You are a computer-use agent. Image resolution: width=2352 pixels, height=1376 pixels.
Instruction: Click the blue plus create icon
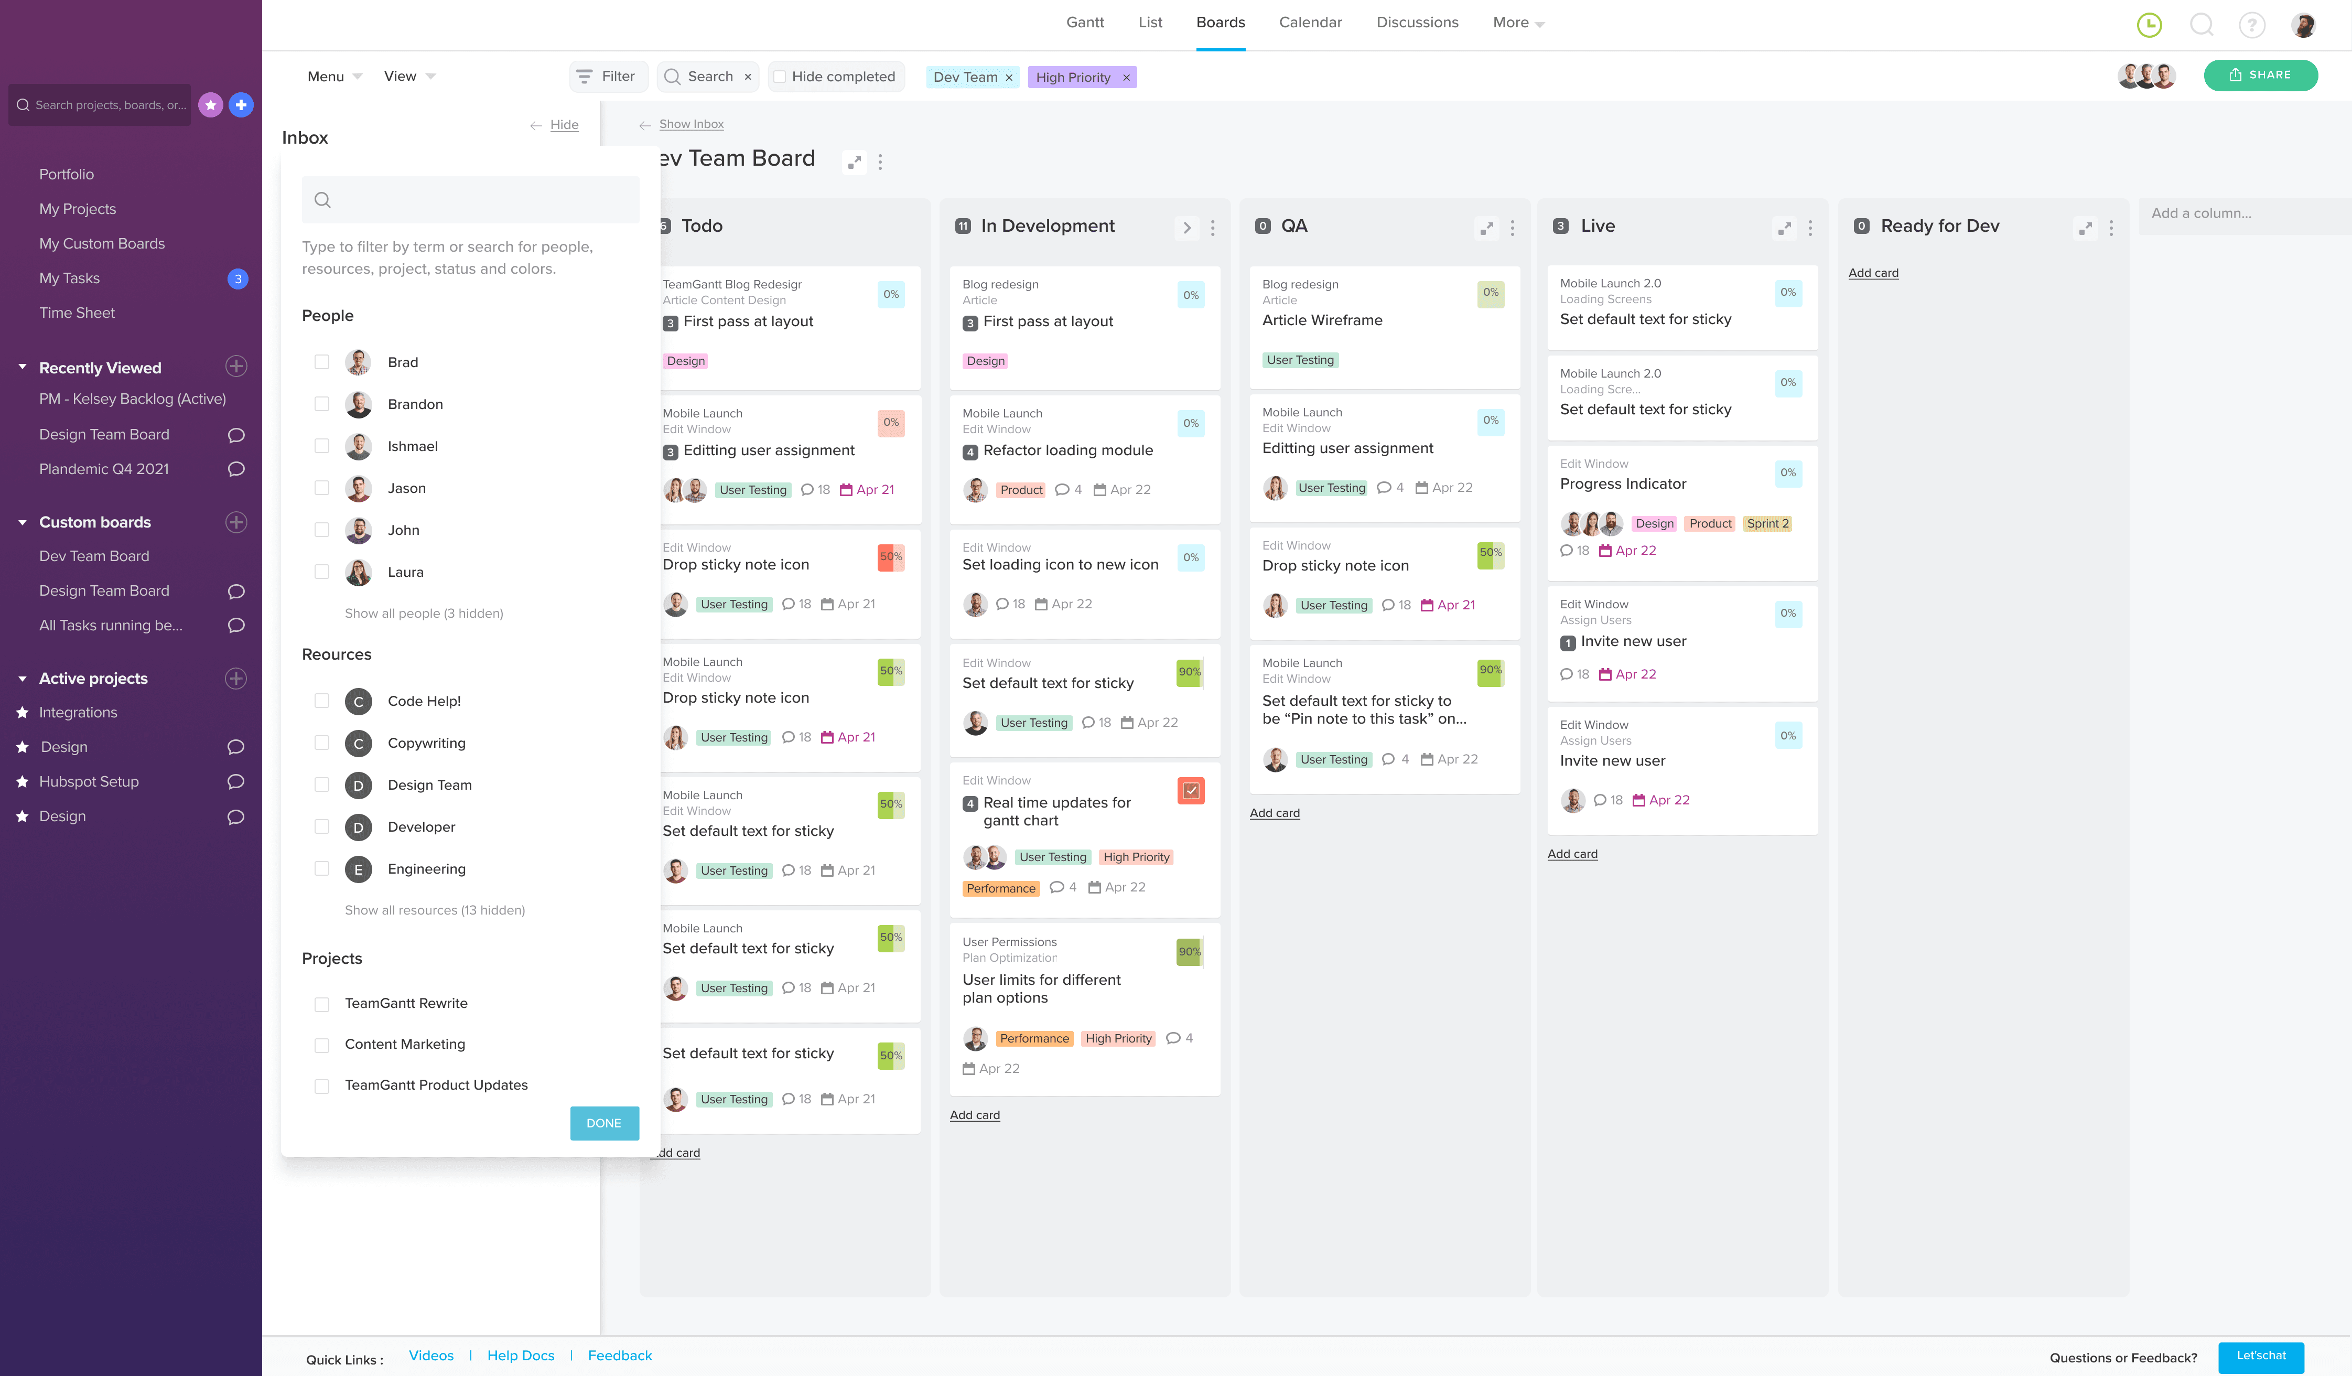click(x=241, y=104)
